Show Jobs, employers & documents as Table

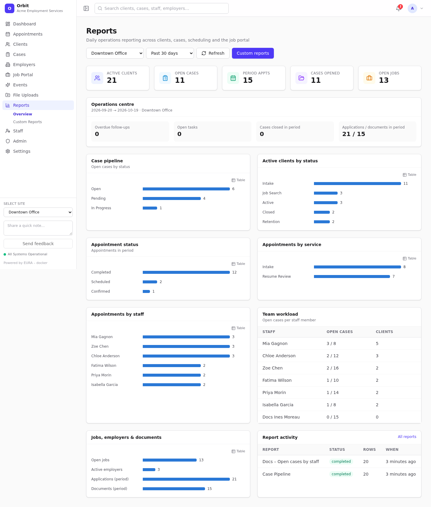coord(238,451)
